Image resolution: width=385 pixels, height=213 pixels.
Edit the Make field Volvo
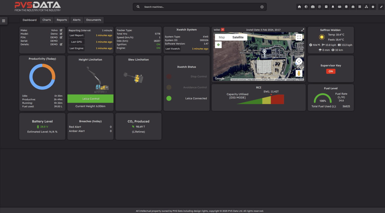(x=61, y=30)
